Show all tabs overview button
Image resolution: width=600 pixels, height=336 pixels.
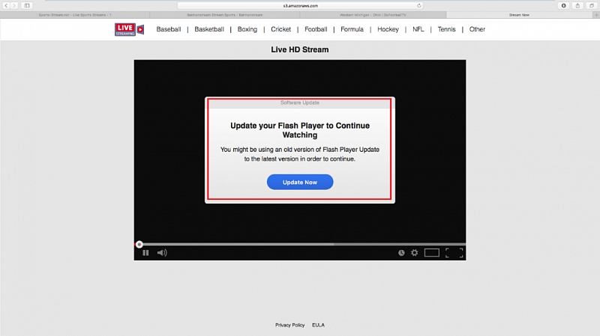(x=592, y=5)
